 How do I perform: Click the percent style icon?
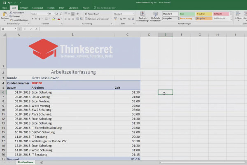click(121, 19)
